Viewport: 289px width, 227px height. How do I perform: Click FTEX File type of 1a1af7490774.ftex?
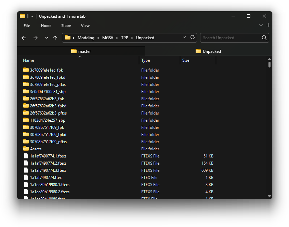149,178
